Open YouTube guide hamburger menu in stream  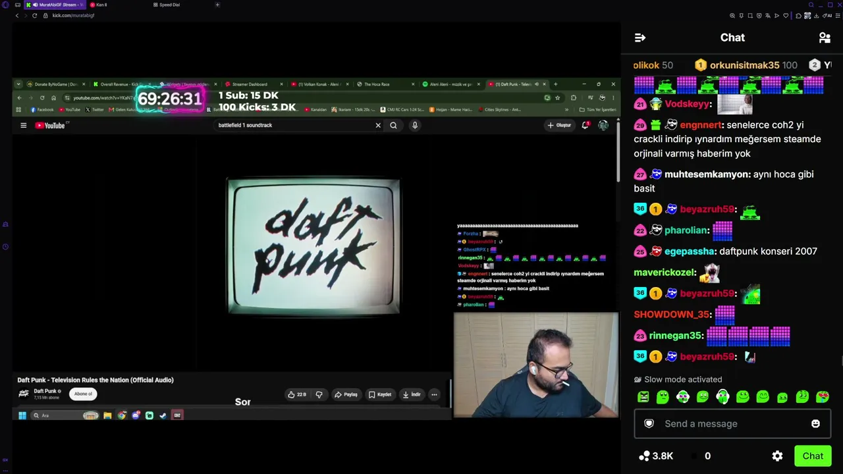23,125
